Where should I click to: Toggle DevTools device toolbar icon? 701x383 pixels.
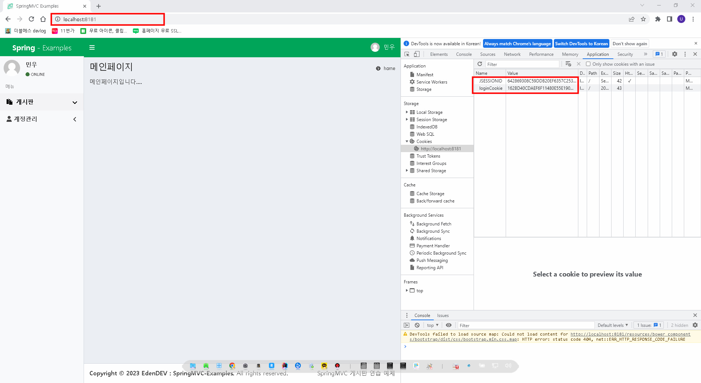(x=417, y=54)
